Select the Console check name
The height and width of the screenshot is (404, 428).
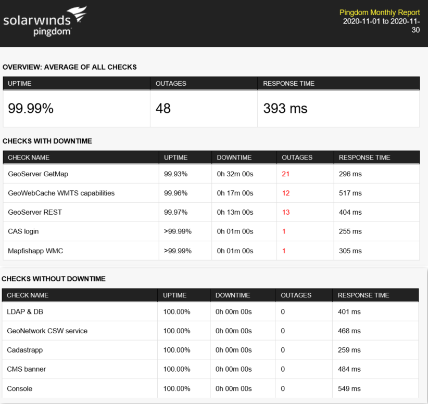(x=19, y=388)
